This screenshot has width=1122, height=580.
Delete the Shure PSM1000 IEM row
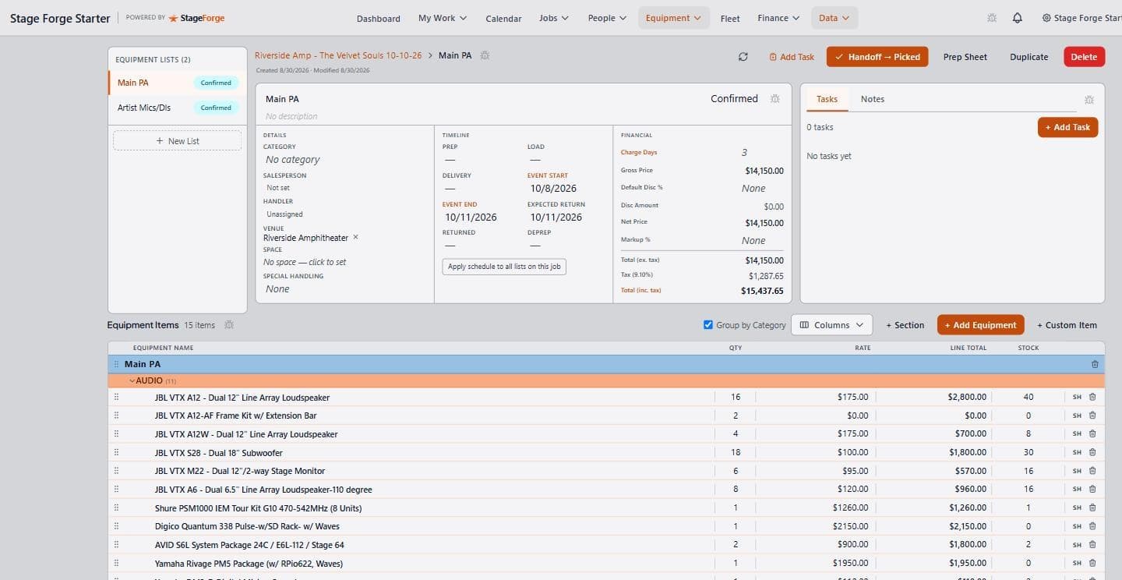click(1092, 507)
